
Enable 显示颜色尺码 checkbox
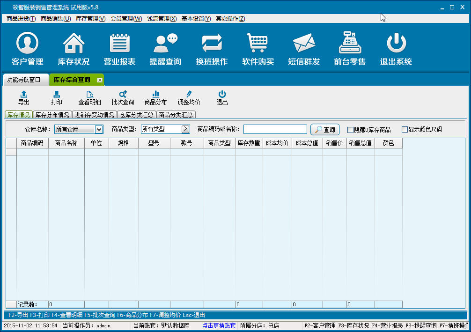[x=405, y=130]
